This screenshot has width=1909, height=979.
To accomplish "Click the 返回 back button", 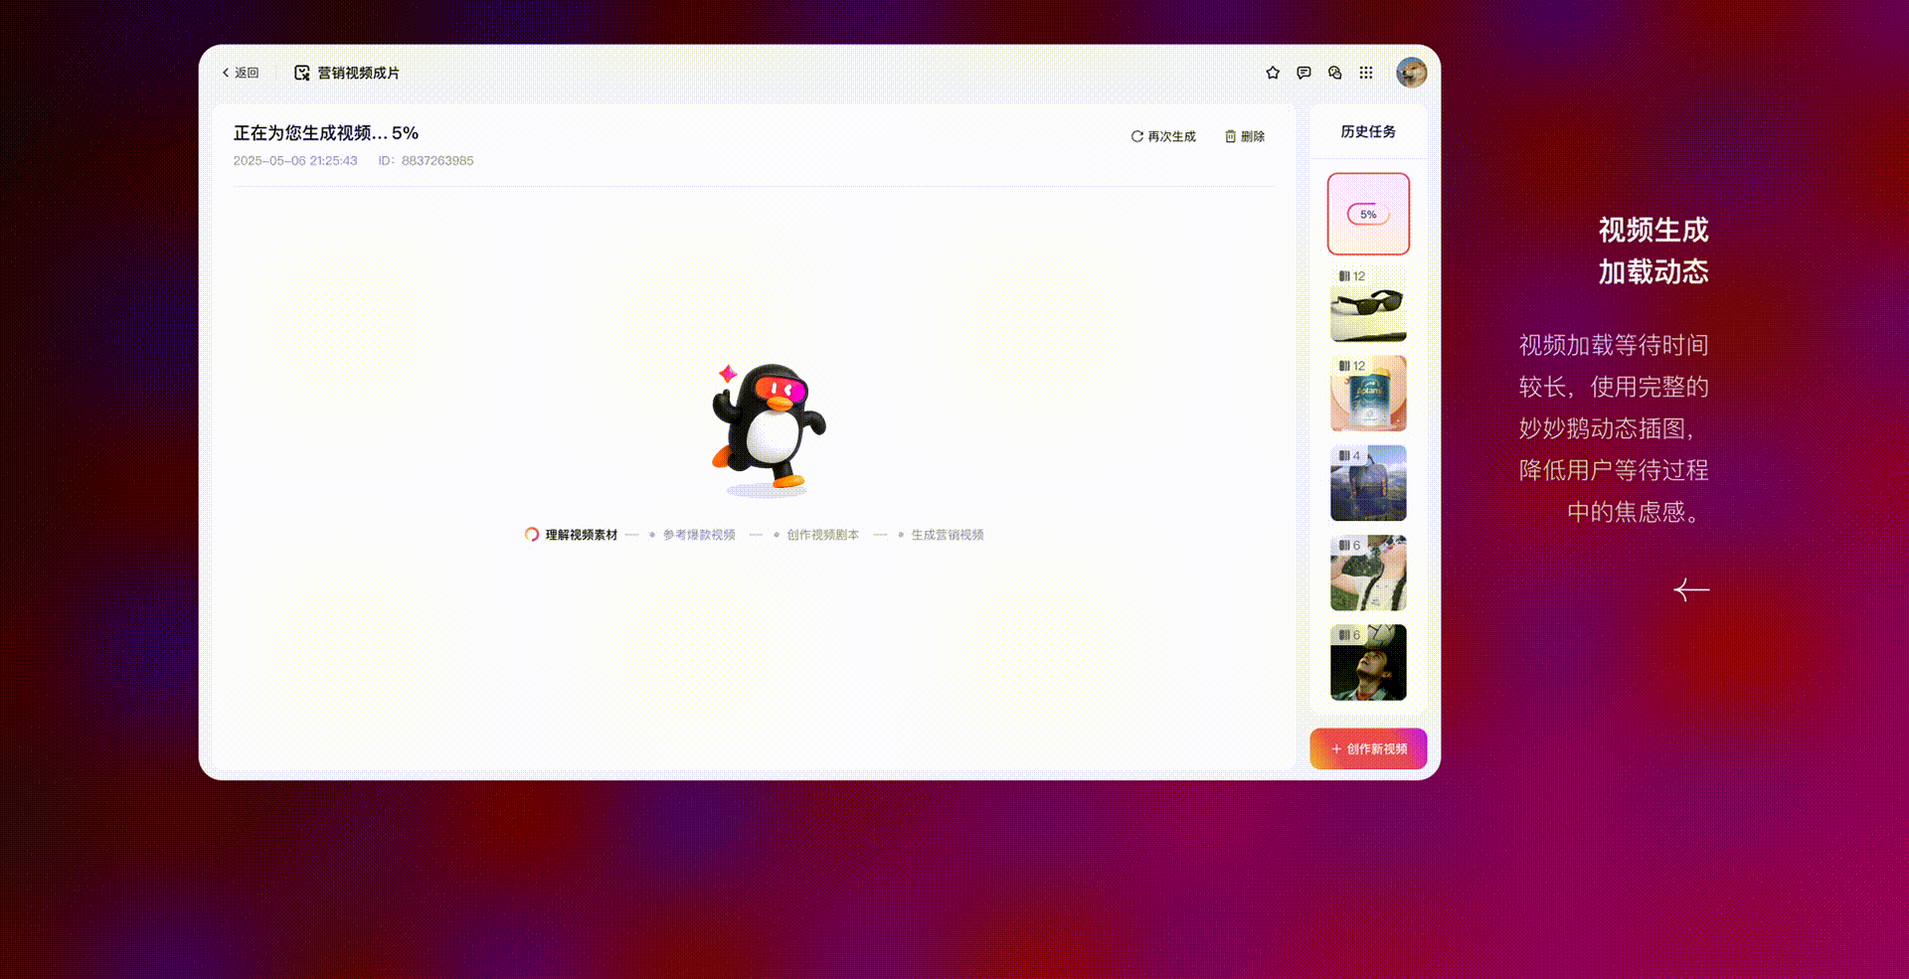I will (x=241, y=73).
